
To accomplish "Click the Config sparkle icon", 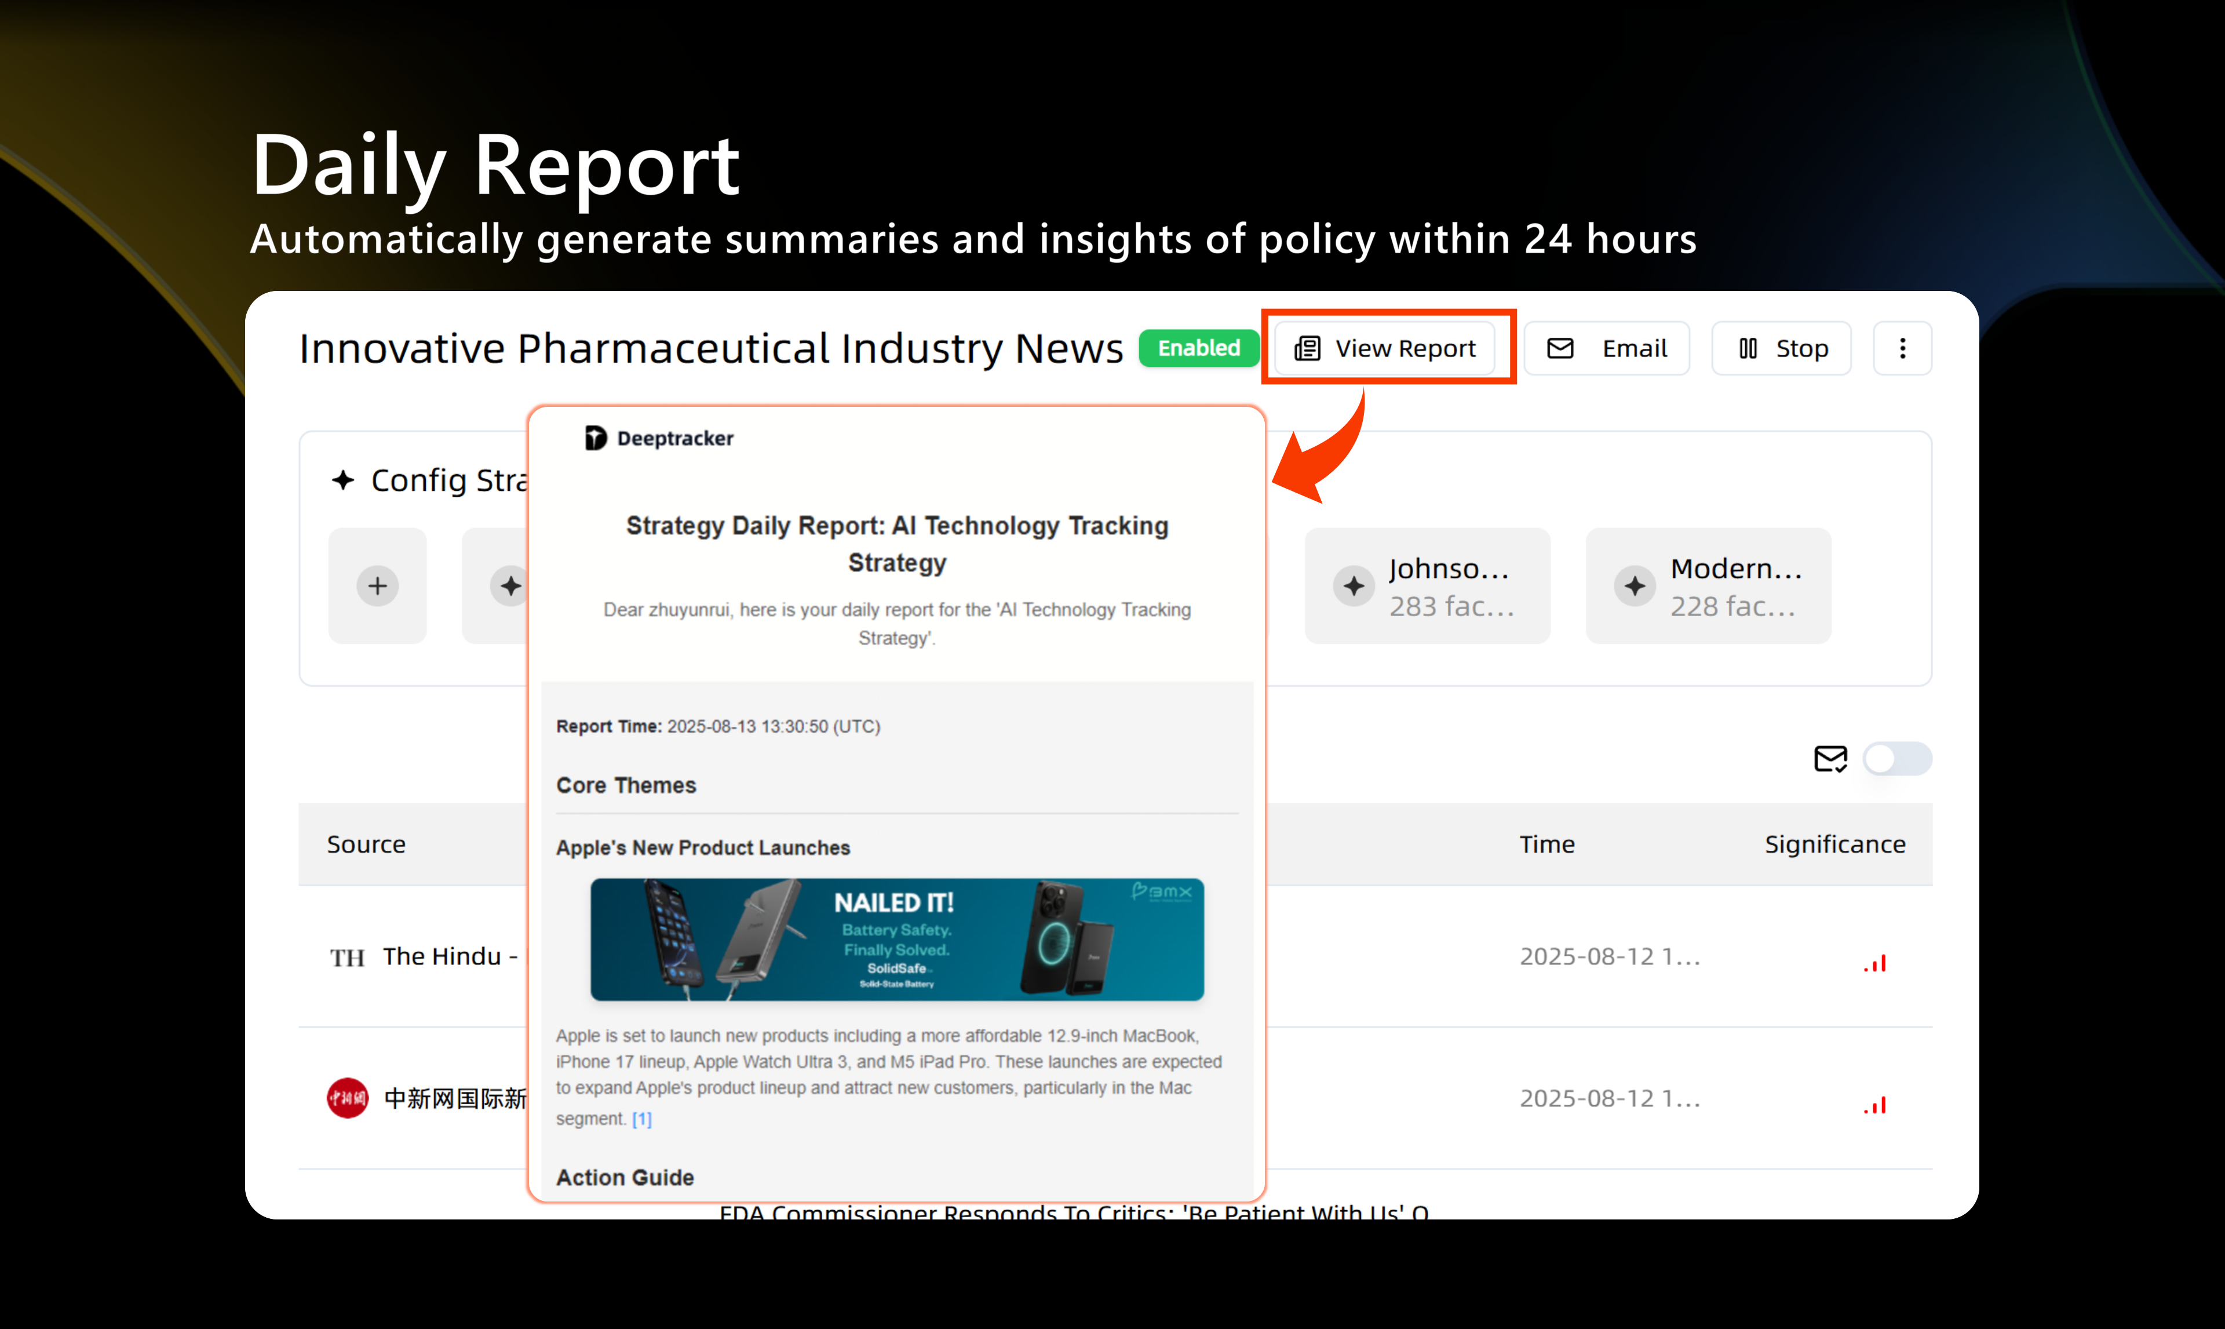I will pyautogui.click(x=343, y=480).
